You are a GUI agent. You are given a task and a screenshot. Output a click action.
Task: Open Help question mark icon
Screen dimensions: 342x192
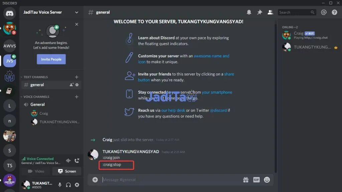(x=334, y=12)
